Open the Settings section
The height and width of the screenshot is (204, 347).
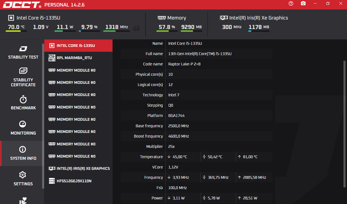coord(23,178)
